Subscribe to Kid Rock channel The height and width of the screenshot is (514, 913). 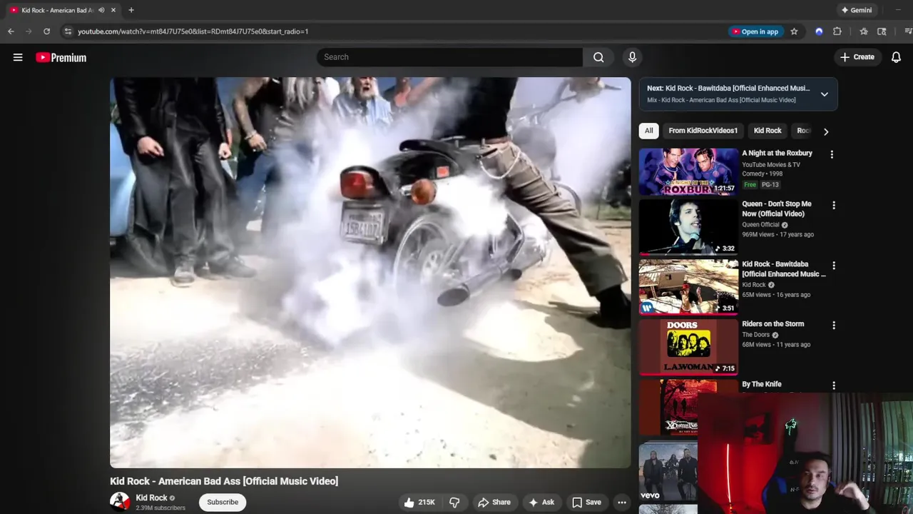[x=223, y=502]
